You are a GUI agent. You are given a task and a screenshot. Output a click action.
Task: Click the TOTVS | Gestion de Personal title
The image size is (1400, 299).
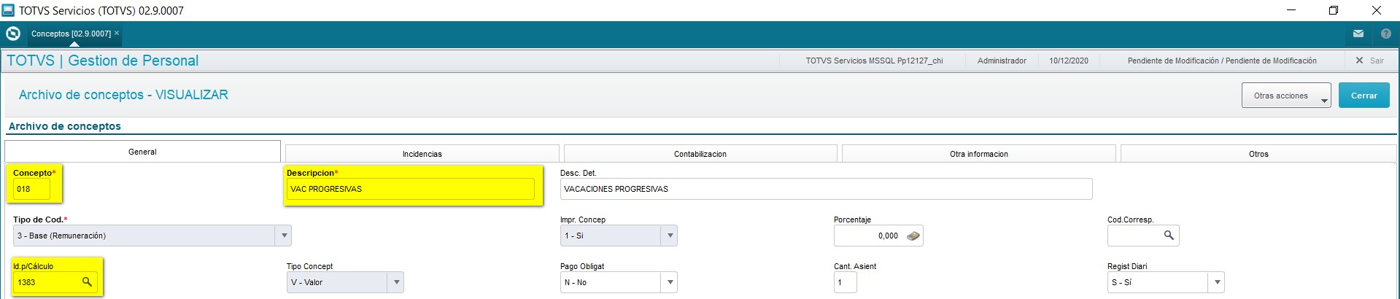tap(103, 61)
